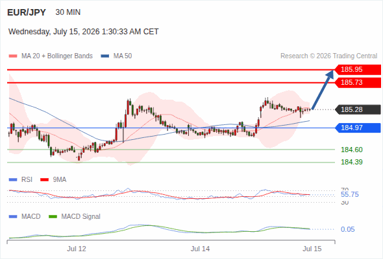Viewport: 383px width, 259px height.
Task: Click the 185.95 red resistance price tag
Action: 358,70
